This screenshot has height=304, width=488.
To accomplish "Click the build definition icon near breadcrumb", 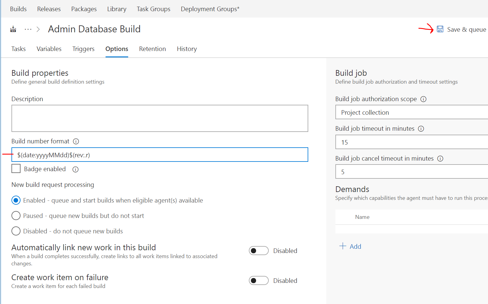I will [13, 29].
